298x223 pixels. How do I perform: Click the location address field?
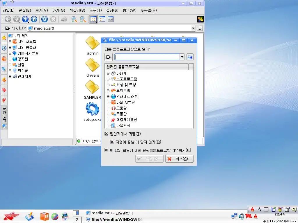click(109, 28)
